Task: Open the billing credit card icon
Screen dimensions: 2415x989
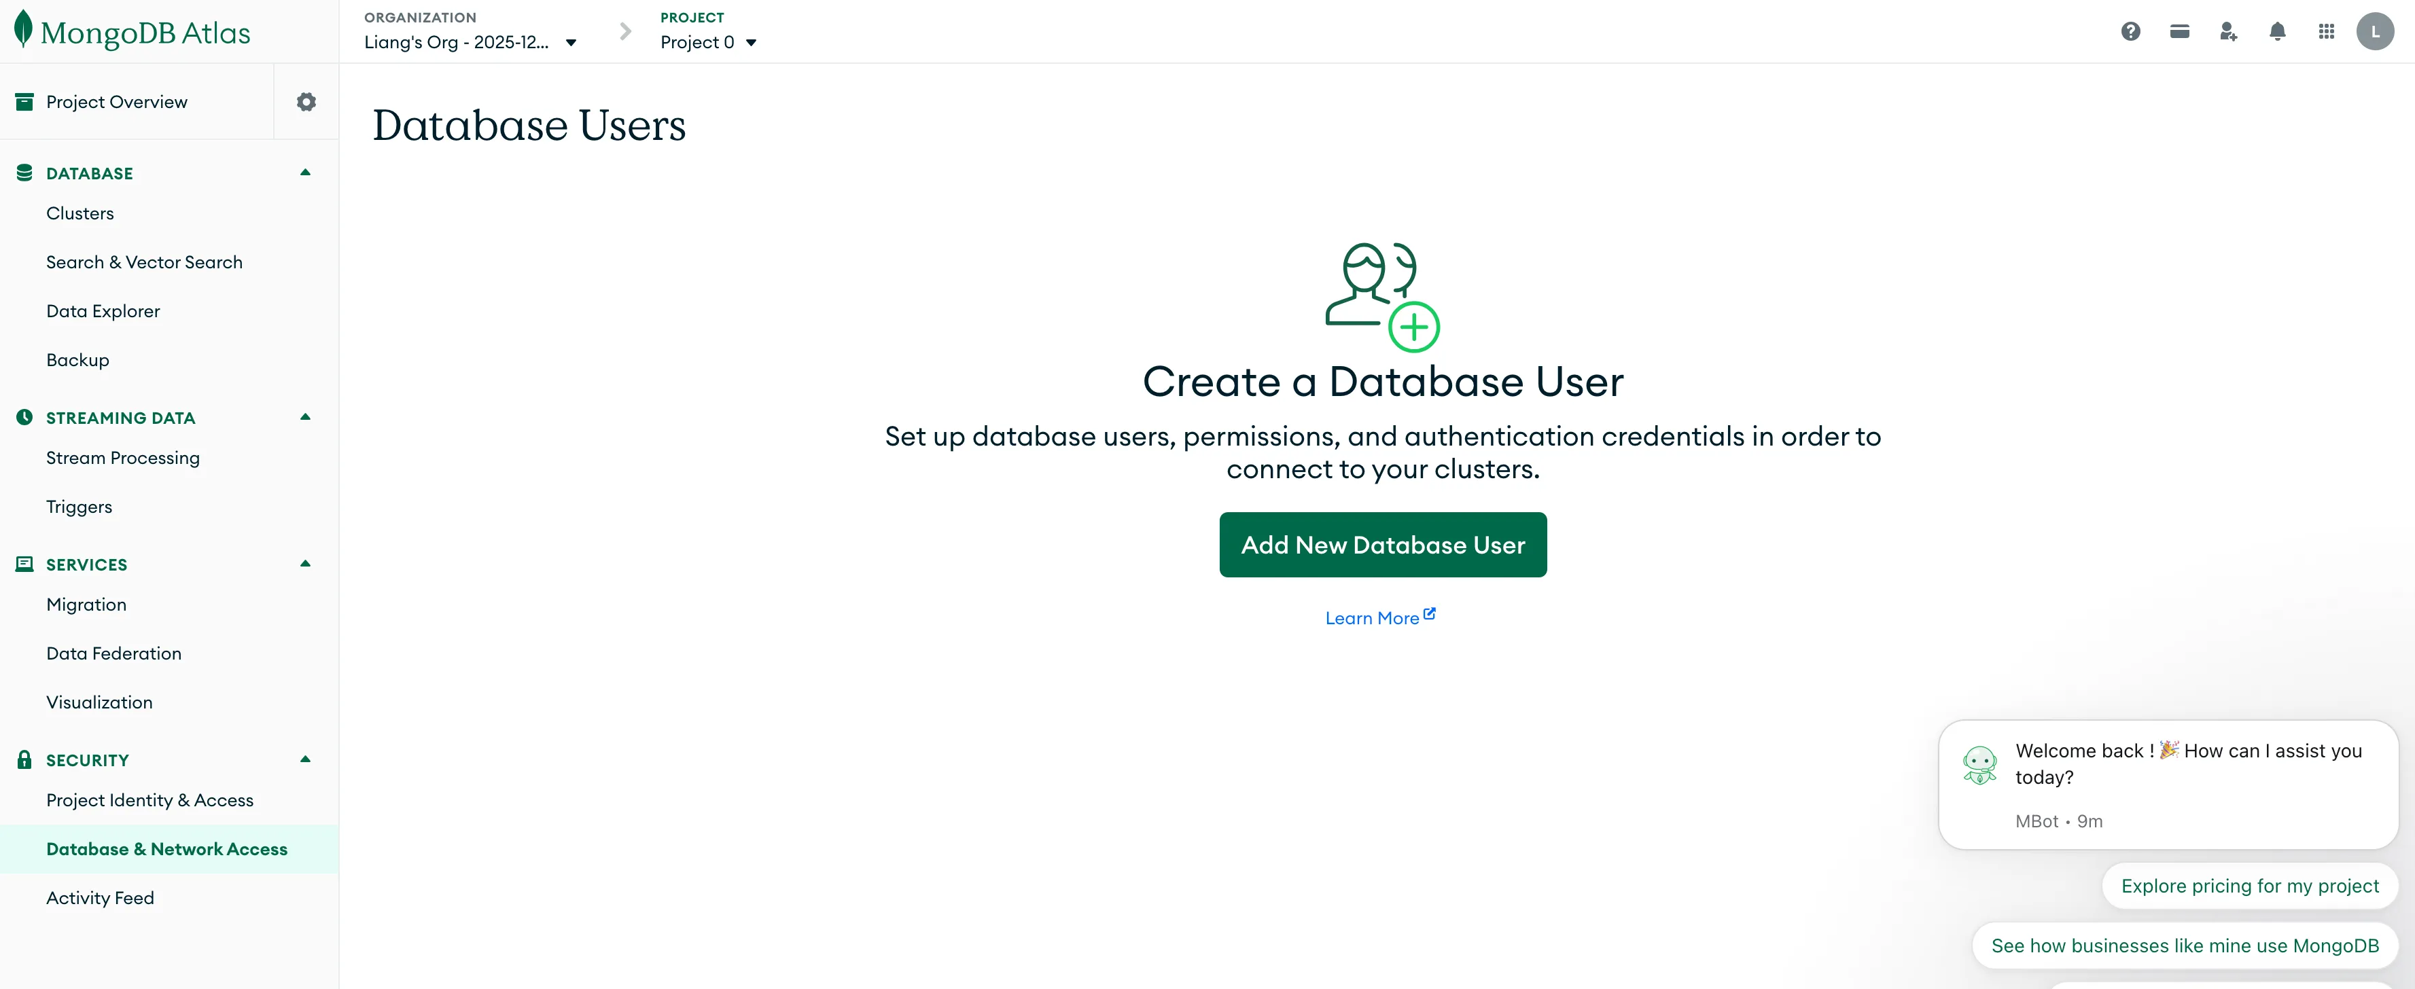Action: 2180,31
